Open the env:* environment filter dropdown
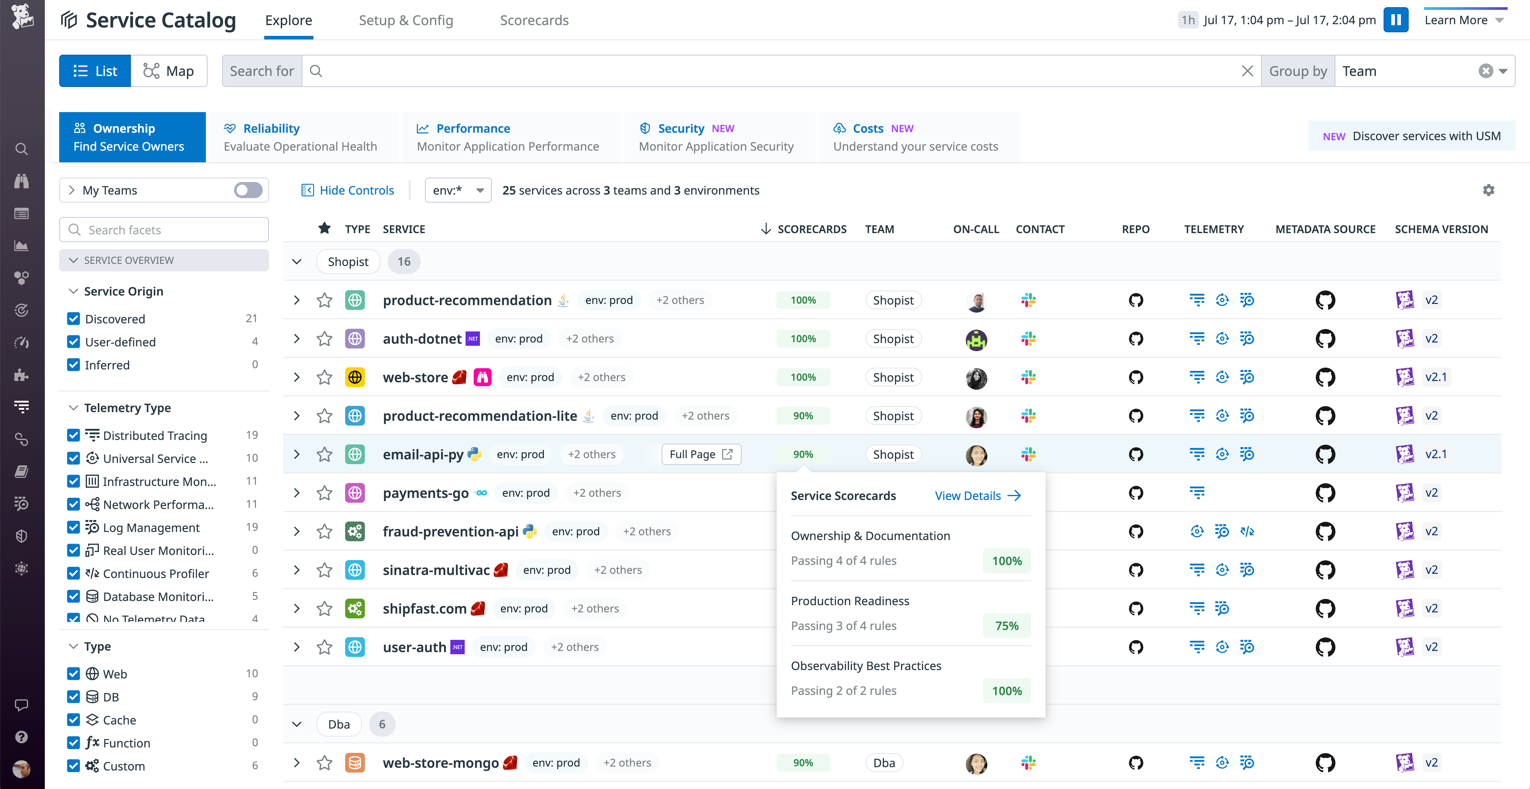 [458, 190]
